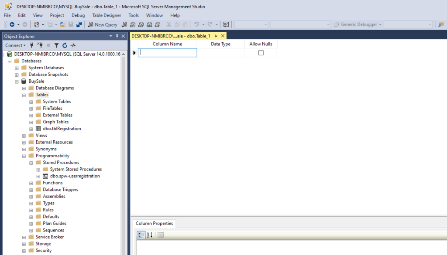
Task: Refresh the Object Explorer tree
Action: [65, 45]
